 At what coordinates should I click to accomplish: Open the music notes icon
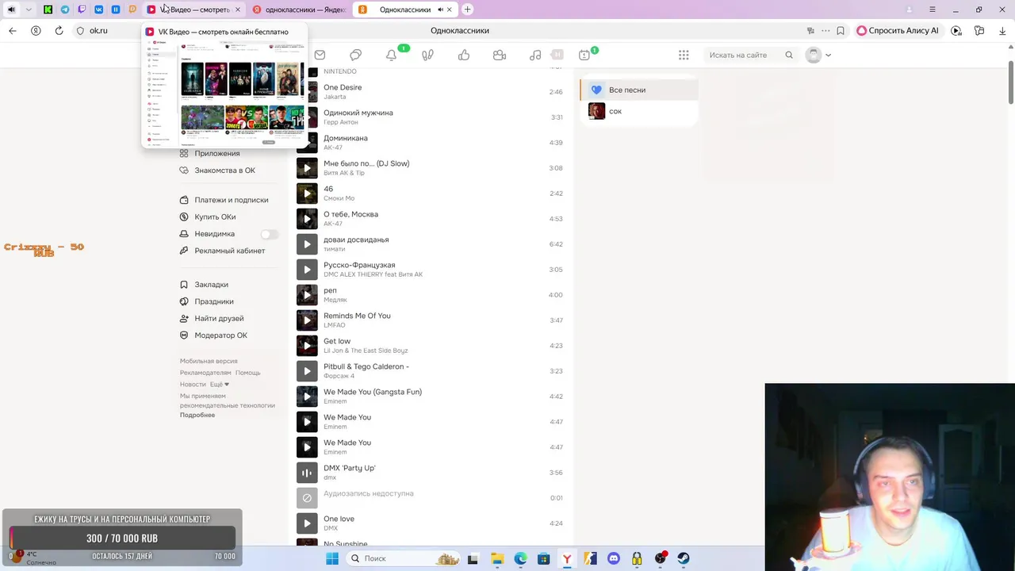point(535,55)
